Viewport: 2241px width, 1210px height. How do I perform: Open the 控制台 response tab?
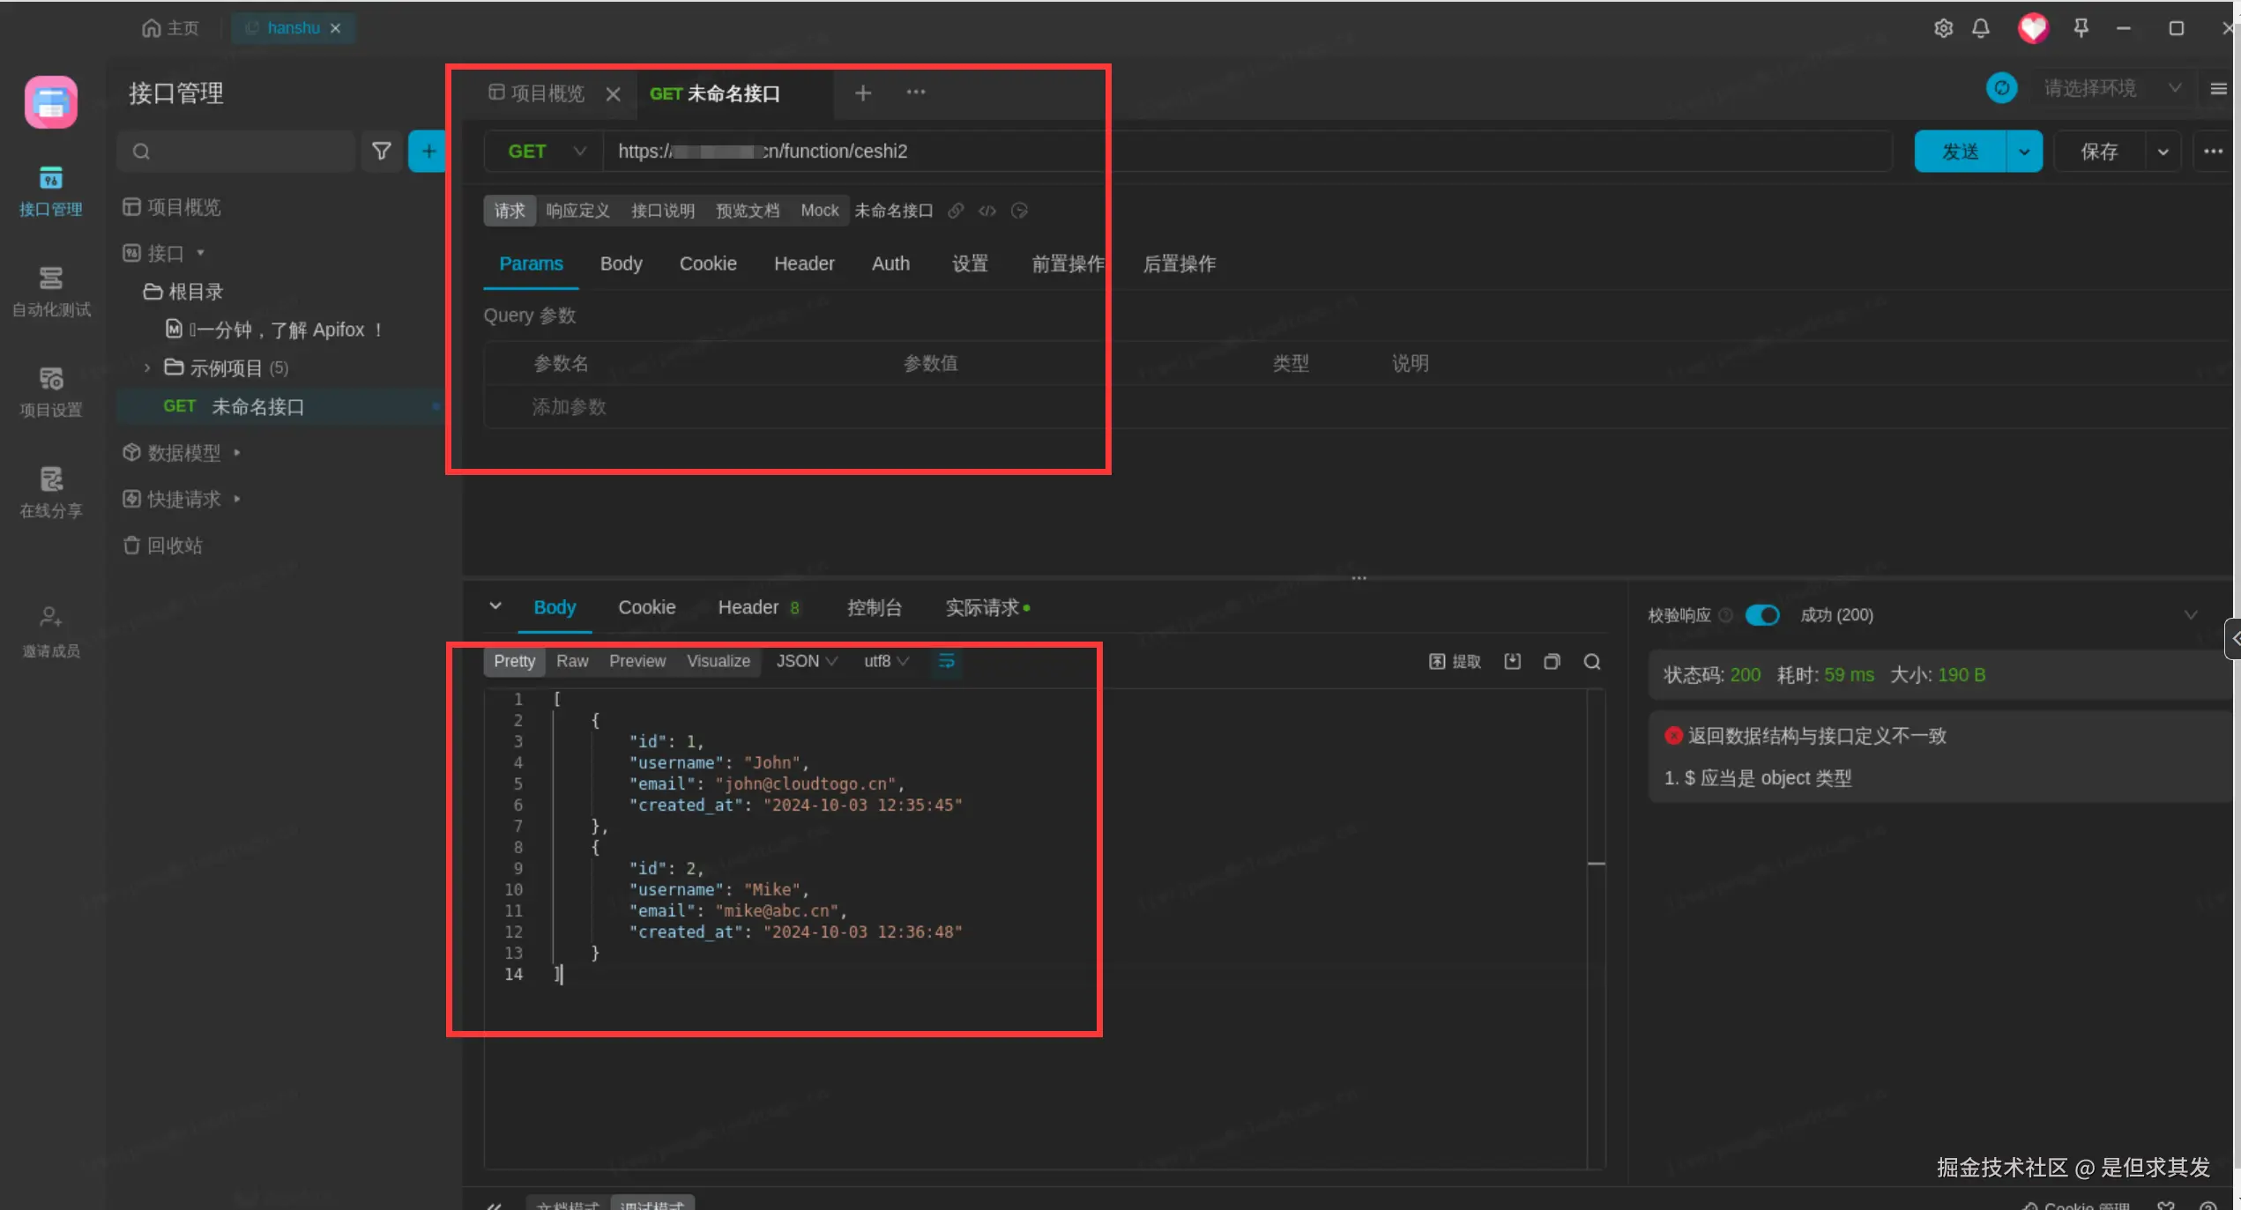pos(874,607)
